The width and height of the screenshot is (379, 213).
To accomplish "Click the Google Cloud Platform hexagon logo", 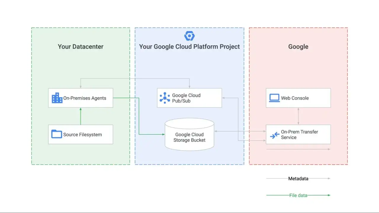I will coord(189,36).
